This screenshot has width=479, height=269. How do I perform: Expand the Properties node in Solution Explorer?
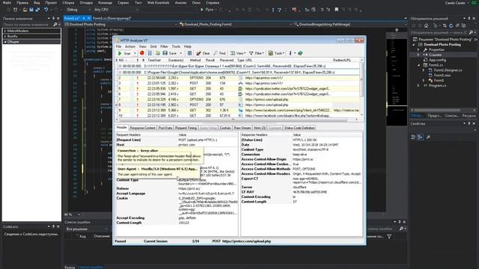click(419, 50)
